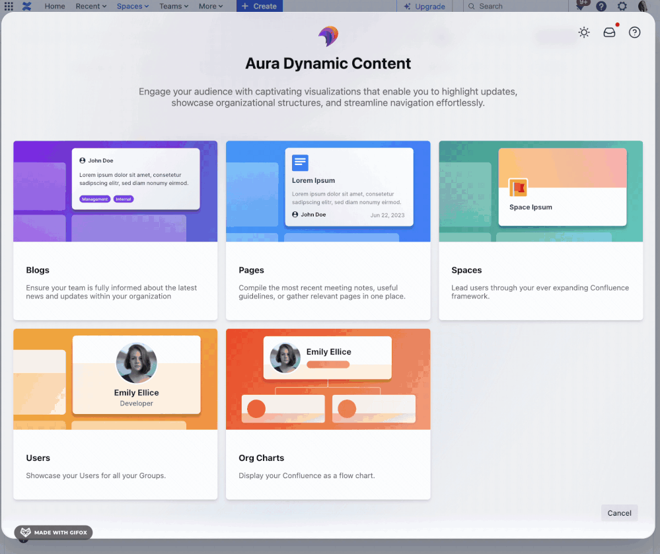Click the red flag icon in Spaces preview

point(518,188)
